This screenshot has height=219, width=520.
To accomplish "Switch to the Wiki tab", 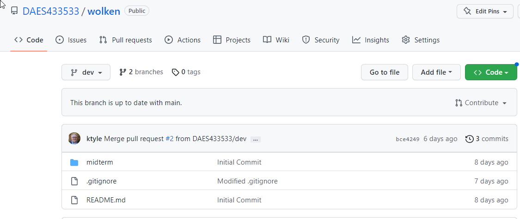I will pos(276,40).
